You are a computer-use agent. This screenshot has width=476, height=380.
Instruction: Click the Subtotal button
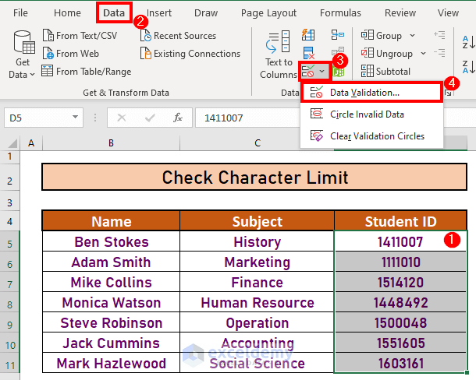[385, 72]
